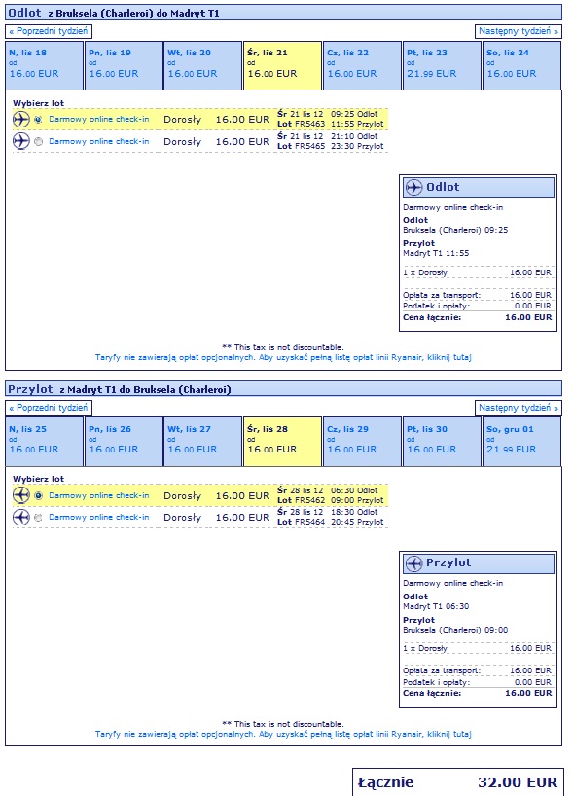Click 'Madryt T1 11:55' arrival in Odlot summary
The width and height of the screenshot is (574, 796).
(x=436, y=253)
